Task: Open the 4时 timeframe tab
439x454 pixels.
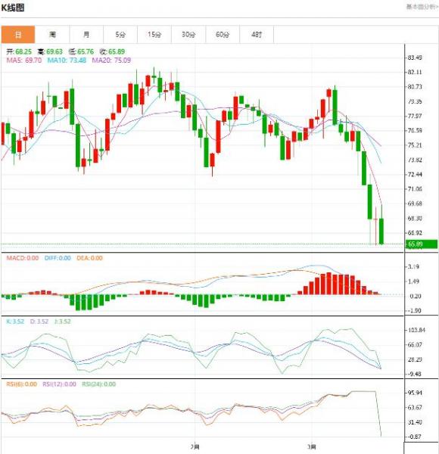Action: point(257,35)
